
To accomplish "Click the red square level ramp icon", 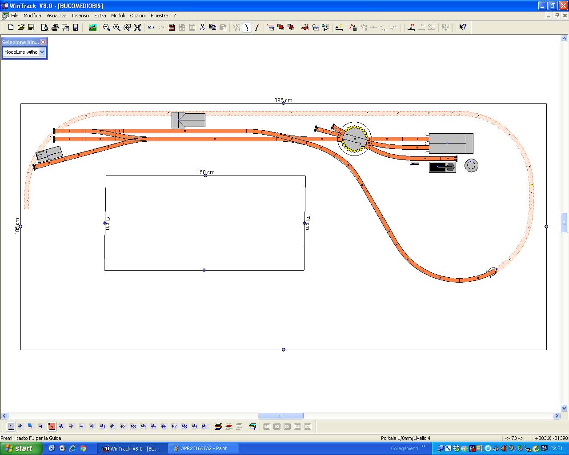I will click(411, 27).
